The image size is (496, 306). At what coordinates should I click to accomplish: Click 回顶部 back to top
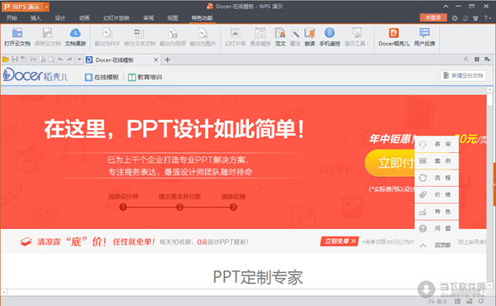(x=436, y=245)
